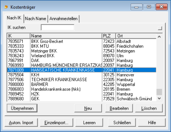Click Ort cell Ulm

point(120,56)
